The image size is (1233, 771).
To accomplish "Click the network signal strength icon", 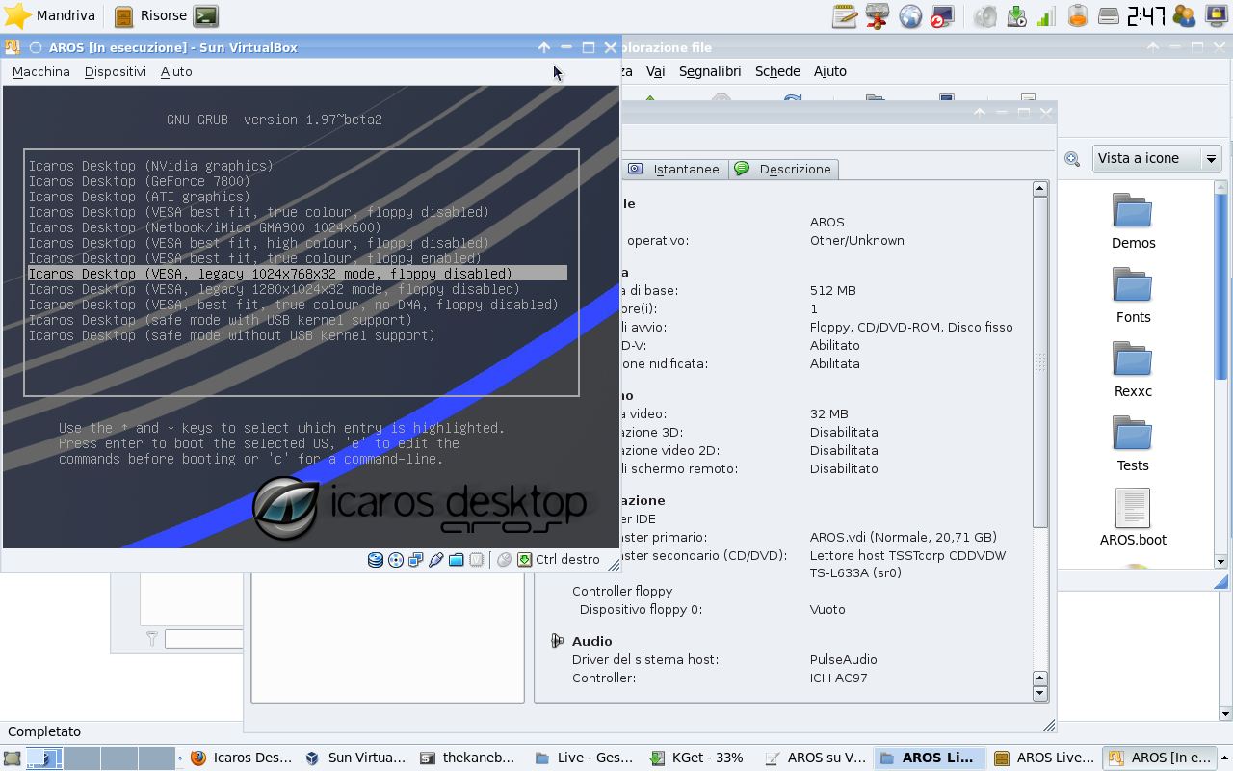I will (1047, 15).
